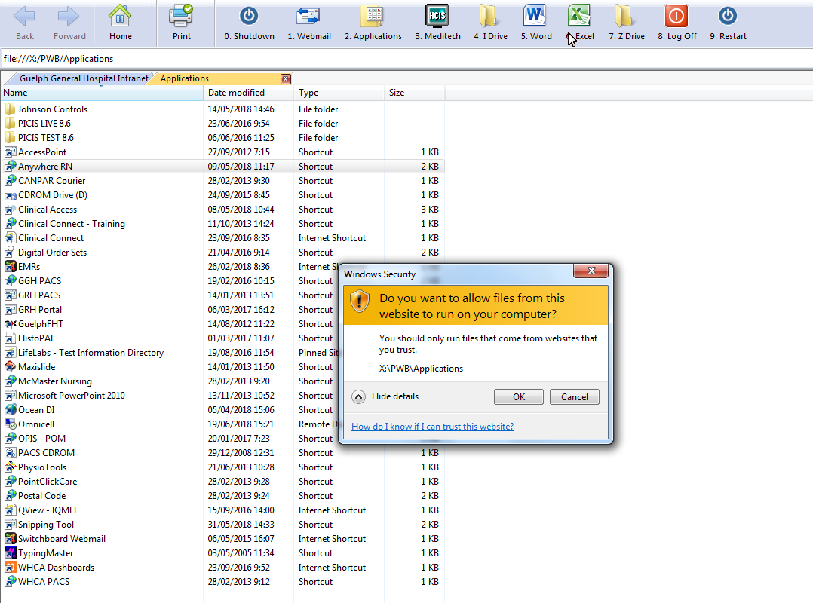
Task: Open Webmail from the toolbar
Action: (x=308, y=16)
